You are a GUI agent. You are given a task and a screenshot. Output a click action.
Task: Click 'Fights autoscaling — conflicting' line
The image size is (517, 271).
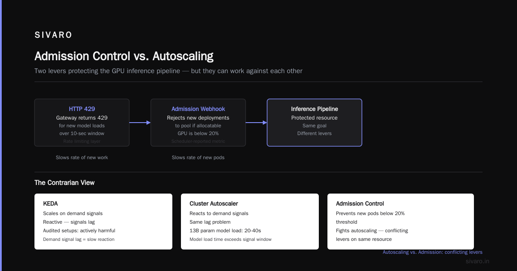point(372,231)
